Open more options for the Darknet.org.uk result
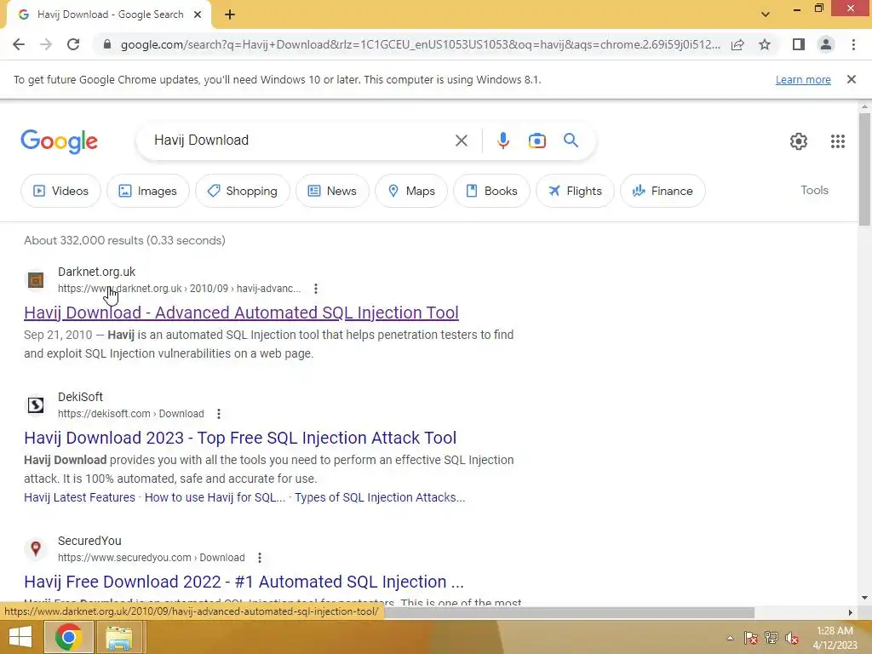 316,289
